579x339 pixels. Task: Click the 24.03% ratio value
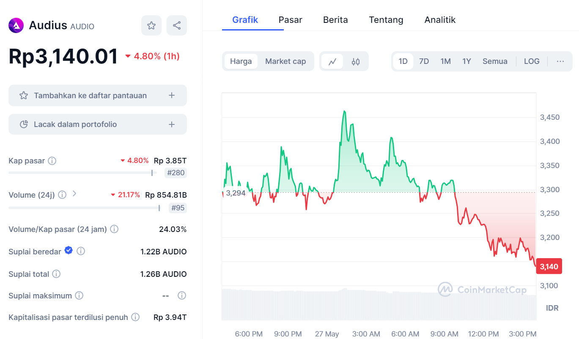pos(173,229)
